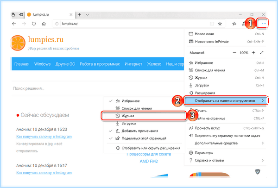Open Расширения in the main menu

pyautogui.click(x=227, y=93)
